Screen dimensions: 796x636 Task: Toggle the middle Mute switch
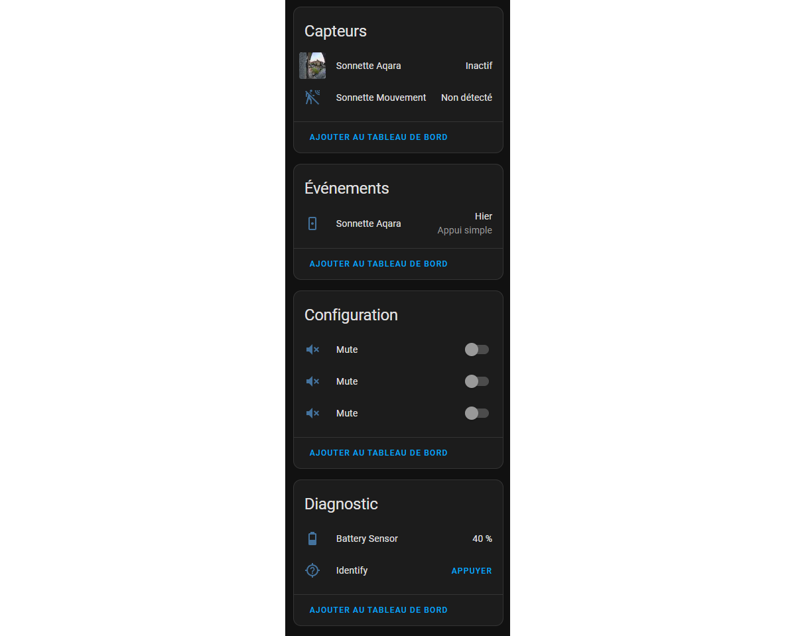[x=477, y=381]
